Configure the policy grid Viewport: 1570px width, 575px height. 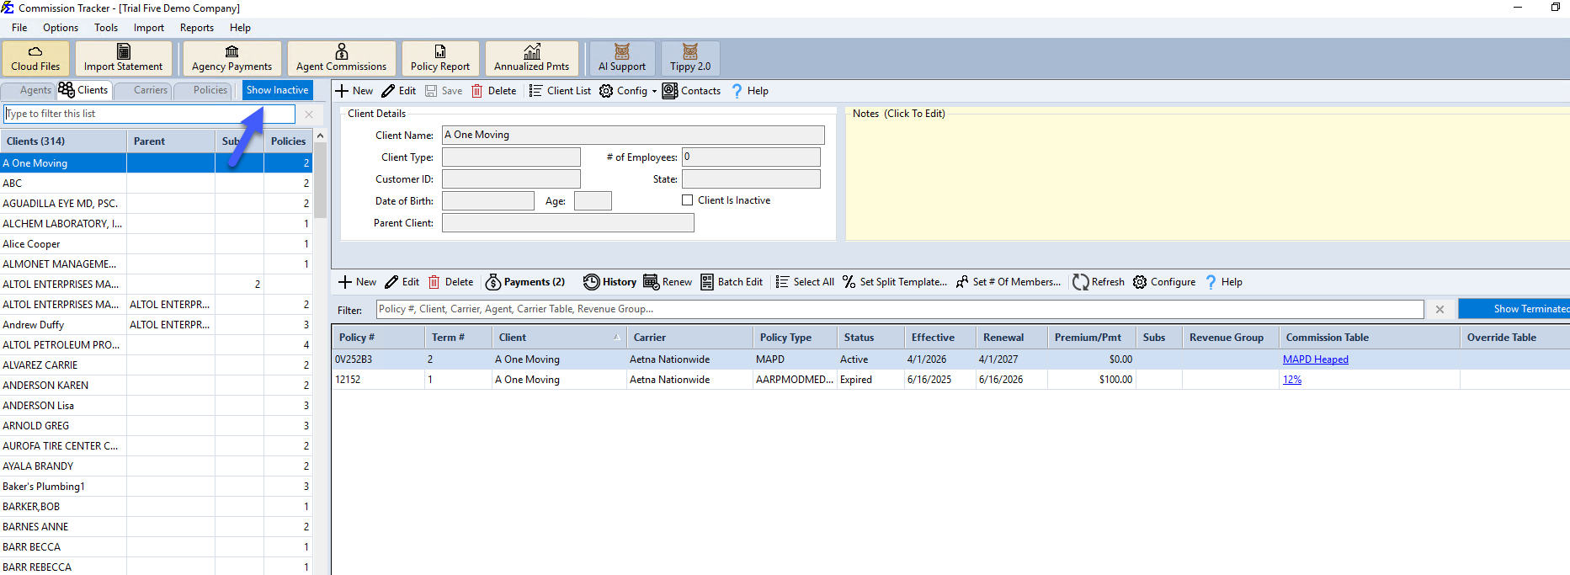coord(1164,282)
